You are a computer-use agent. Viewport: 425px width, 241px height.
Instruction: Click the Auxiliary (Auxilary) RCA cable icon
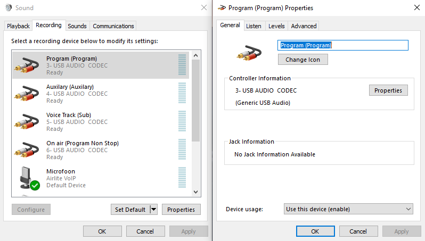coord(27,94)
